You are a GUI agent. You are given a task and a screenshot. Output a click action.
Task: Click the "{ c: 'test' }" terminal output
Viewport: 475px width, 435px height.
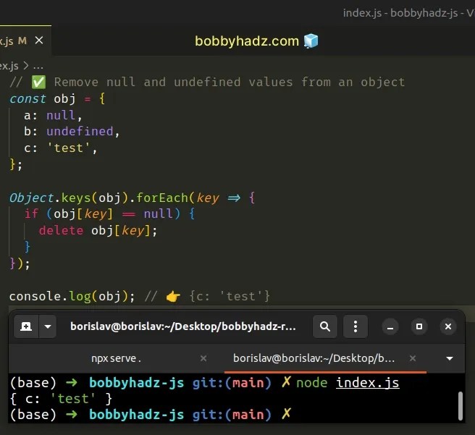tap(61, 399)
